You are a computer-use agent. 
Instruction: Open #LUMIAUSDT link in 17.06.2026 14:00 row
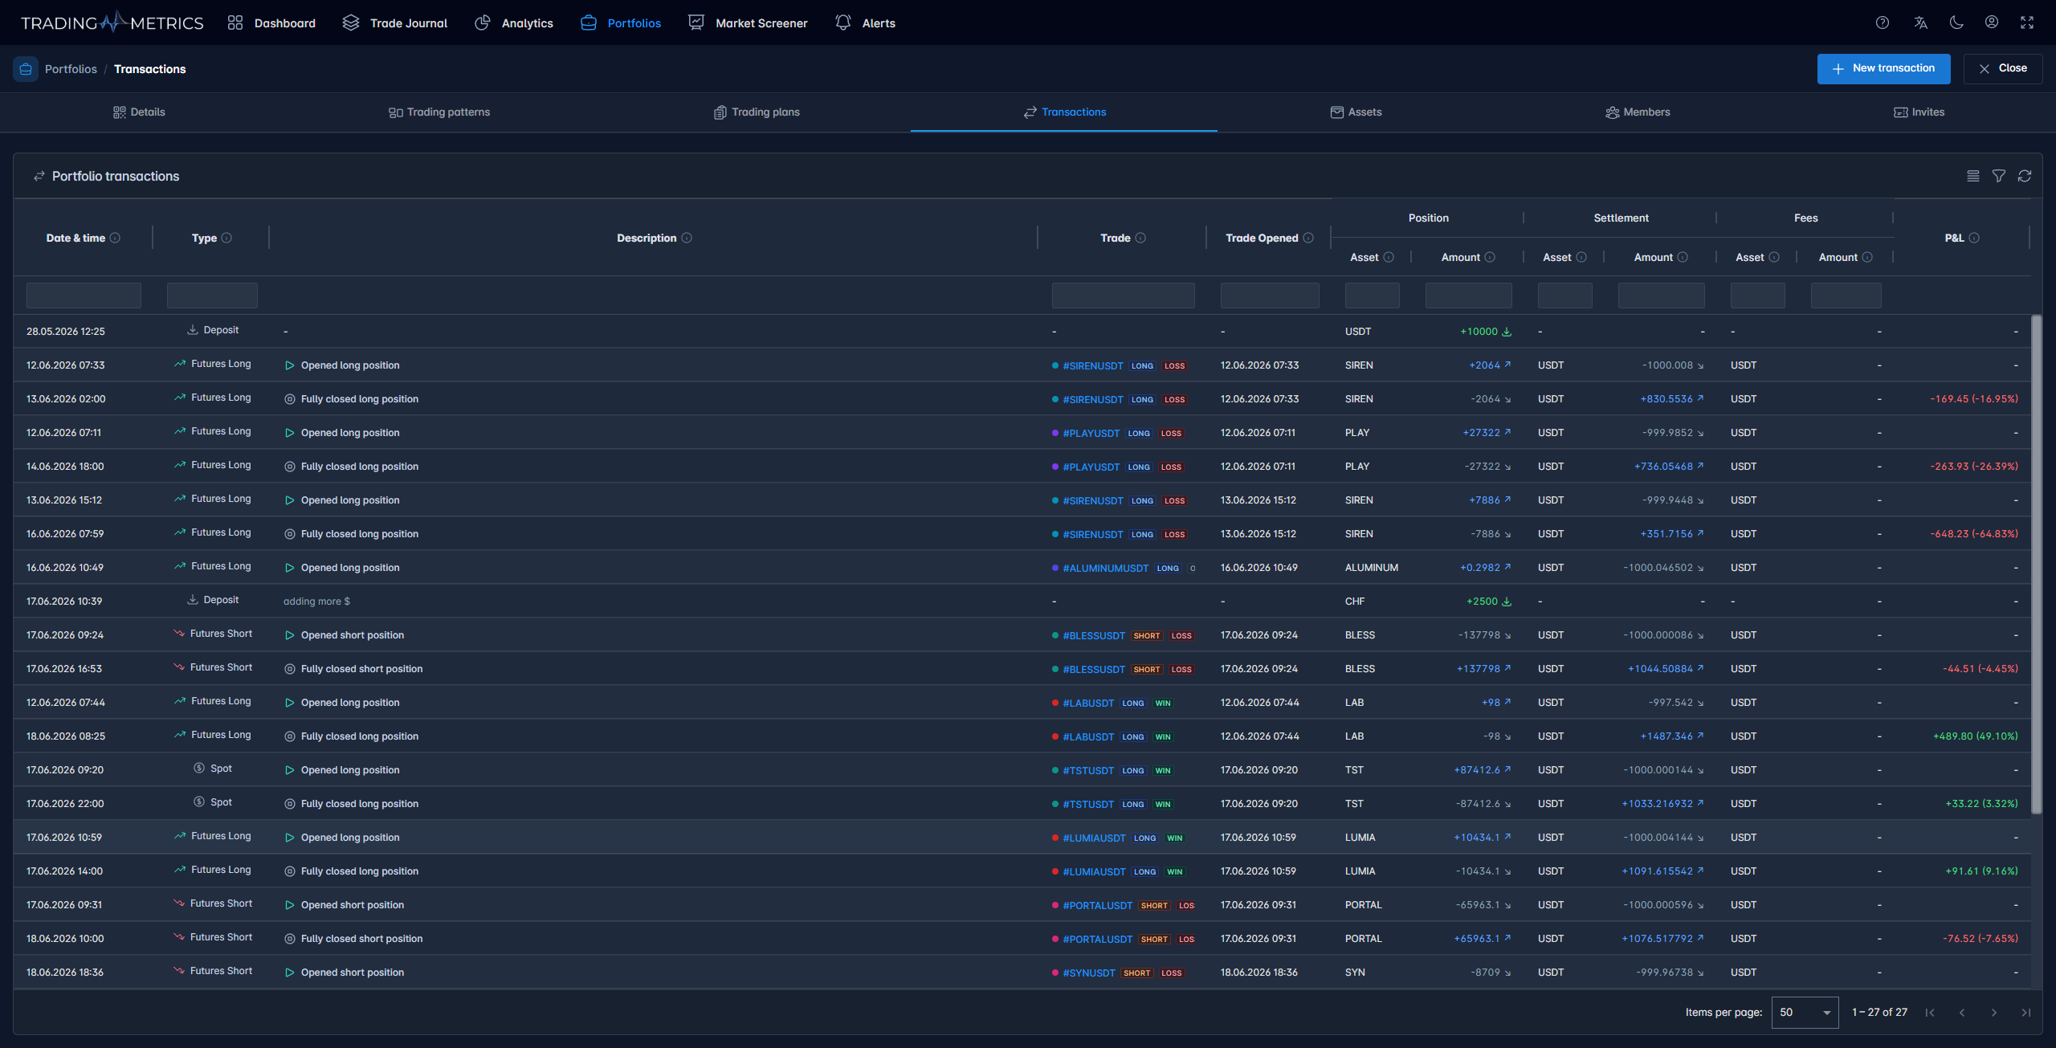(x=1094, y=871)
